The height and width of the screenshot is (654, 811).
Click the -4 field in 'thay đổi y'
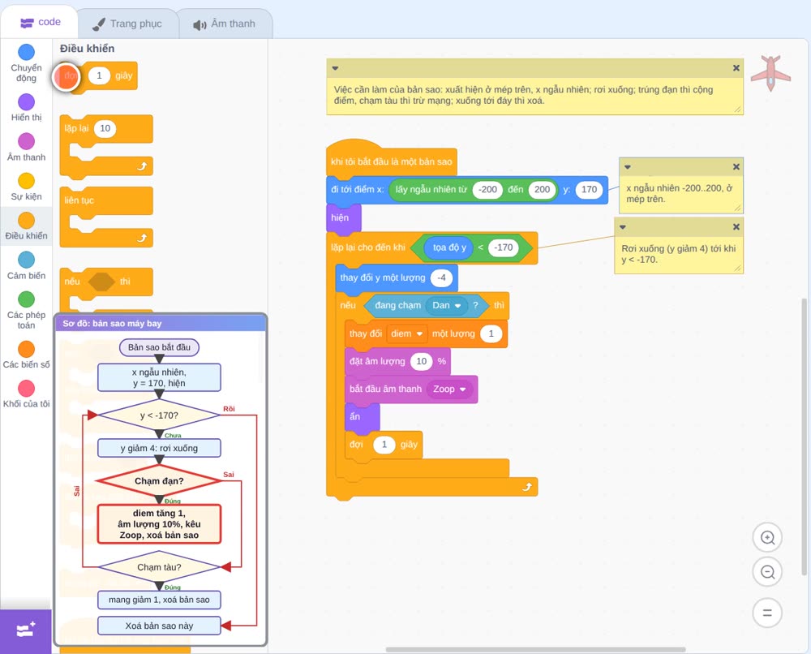(x=441, y=278)
